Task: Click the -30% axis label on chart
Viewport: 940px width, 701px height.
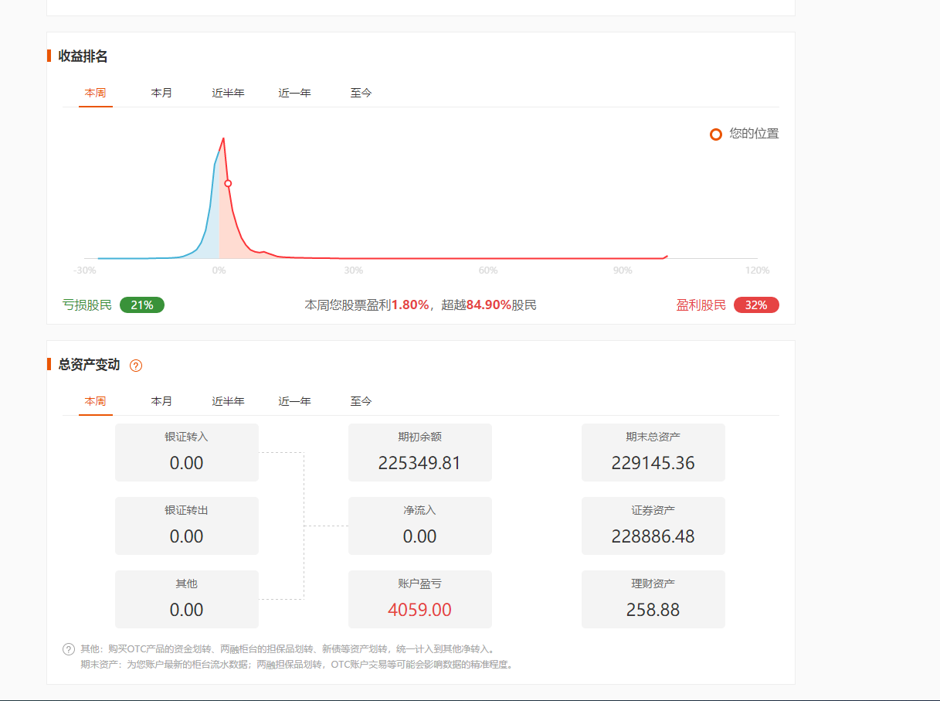Action: click(x=85, y=271)
